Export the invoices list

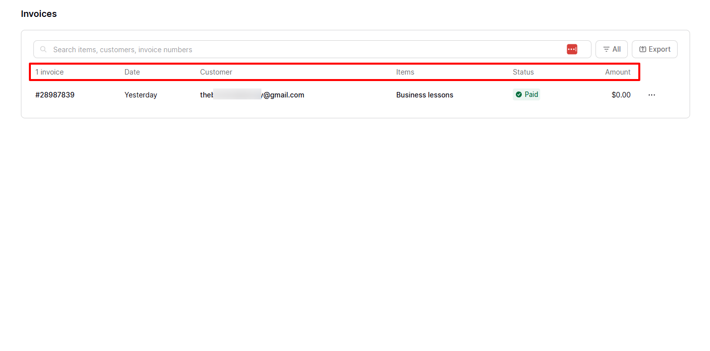[x=655, y=49]
